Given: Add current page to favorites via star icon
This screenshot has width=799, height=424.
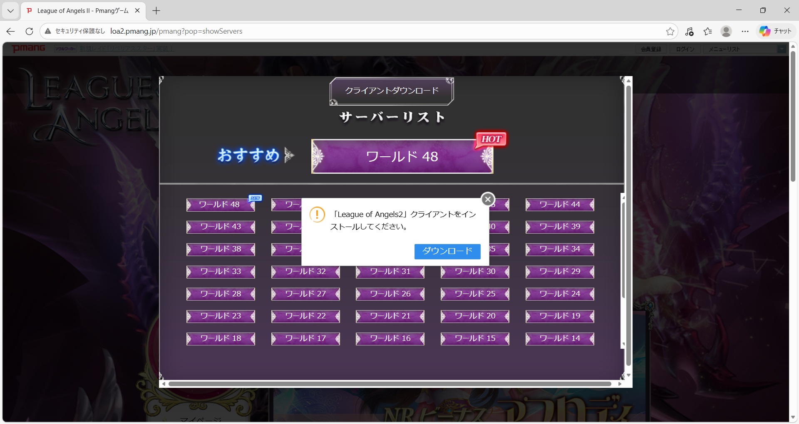Looking at the screenshot, I should pos(670,31).
